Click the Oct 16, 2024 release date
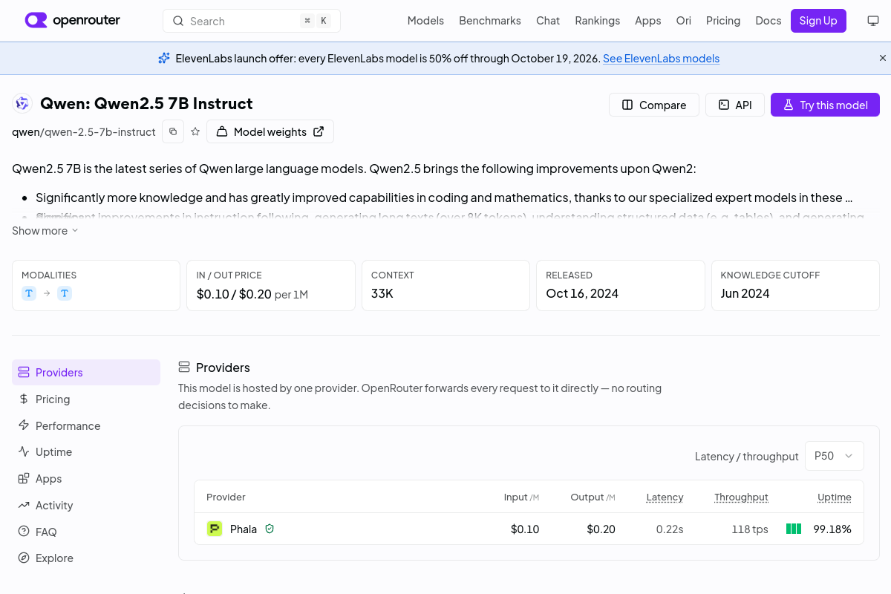The height and width of the screenshot is (594, 891). pyautogui.click(x=582, y=293)
